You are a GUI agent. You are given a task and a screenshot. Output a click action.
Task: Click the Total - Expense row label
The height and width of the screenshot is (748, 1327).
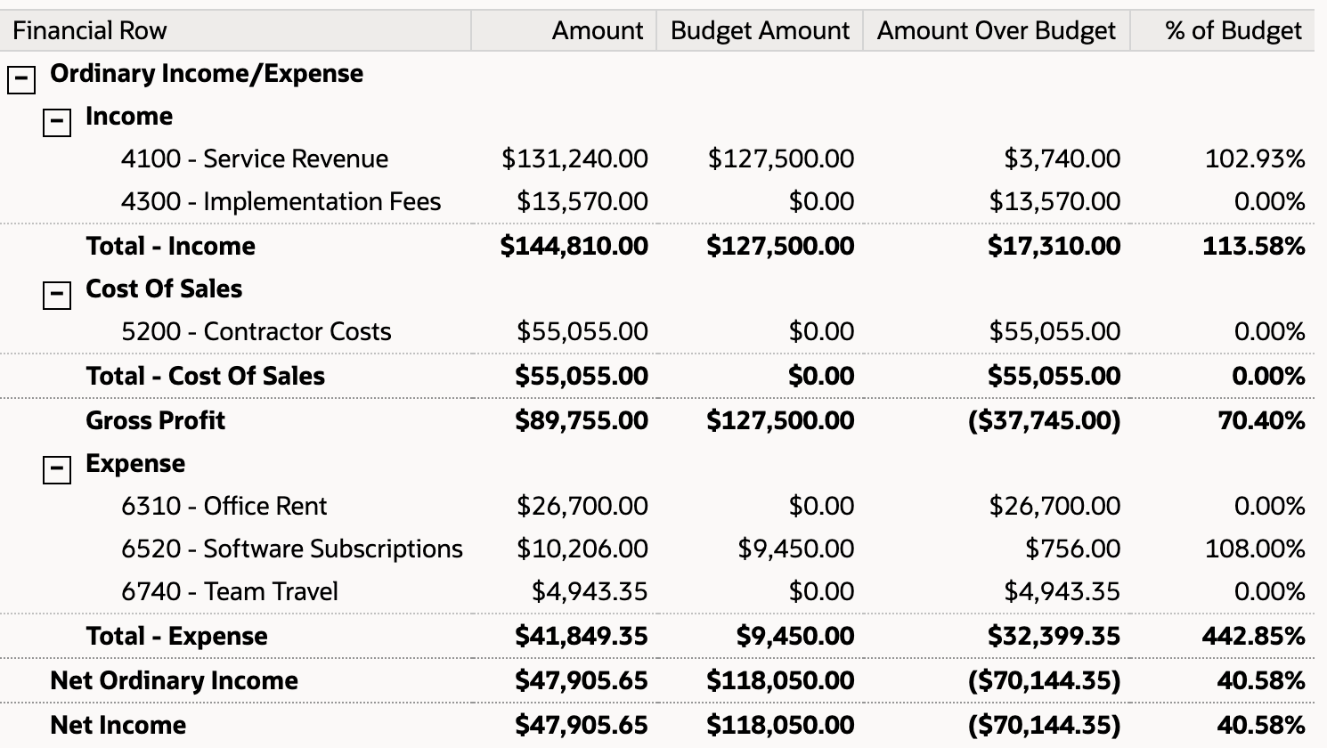(x=177, y=636)
